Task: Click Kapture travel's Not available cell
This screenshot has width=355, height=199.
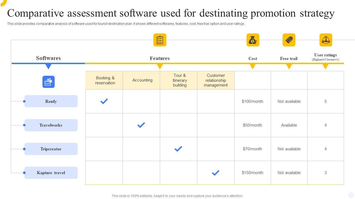Action: click(x=289, y=173)
